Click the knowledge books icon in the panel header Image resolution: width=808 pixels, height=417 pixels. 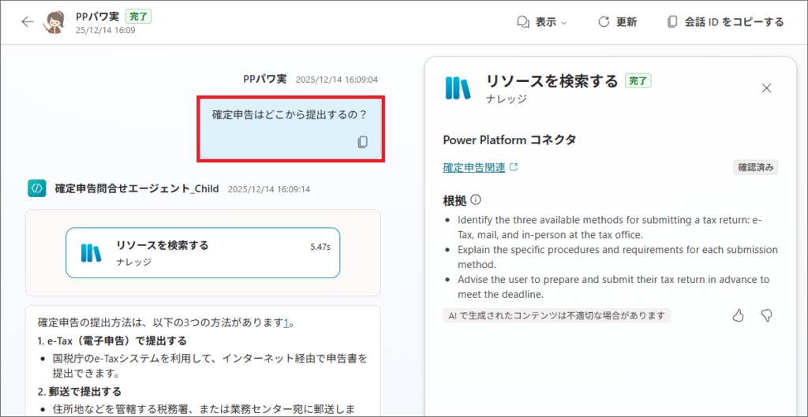[x=458, y=88]
